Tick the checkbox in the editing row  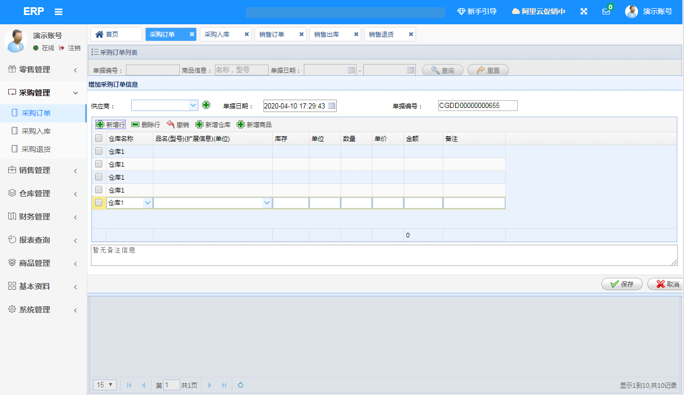click(x=99, y=203)
